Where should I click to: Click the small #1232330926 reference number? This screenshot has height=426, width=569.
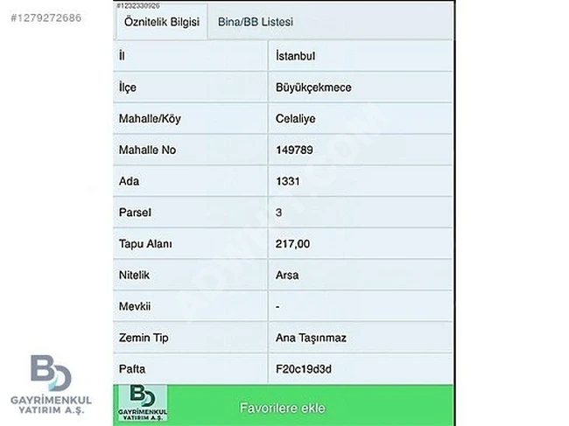pyautogui.click(x=144, y=5)
